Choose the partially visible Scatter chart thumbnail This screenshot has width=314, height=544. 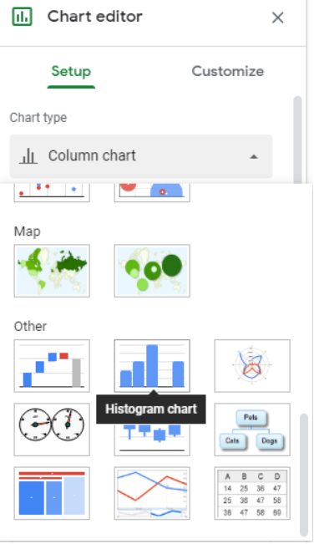point(52,192)
